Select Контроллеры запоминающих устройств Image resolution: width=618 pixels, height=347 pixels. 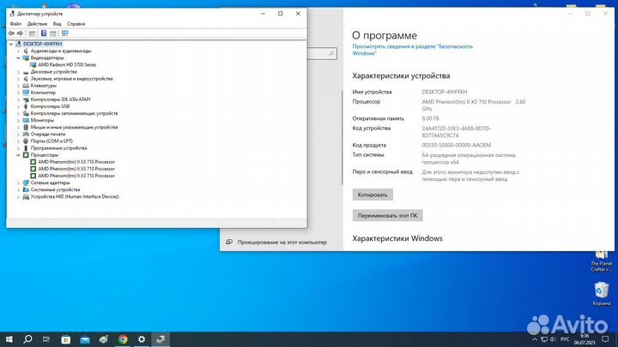click(74, 113)
